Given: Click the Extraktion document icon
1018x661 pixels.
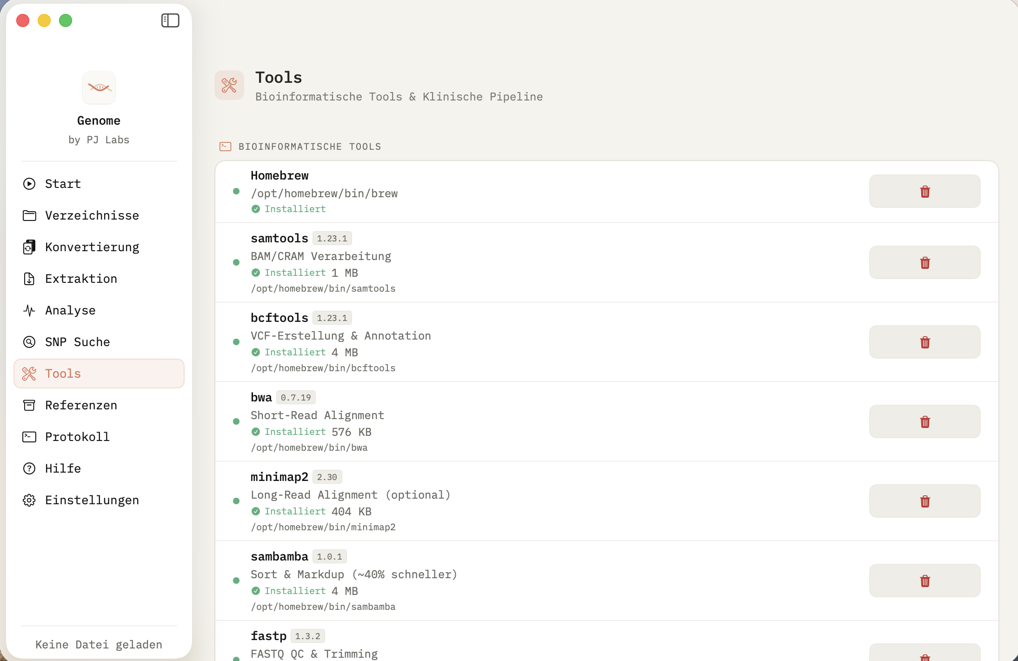Looking at the screenshot, I should tap(29, 279).
